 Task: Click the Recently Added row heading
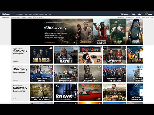point(19,72)
